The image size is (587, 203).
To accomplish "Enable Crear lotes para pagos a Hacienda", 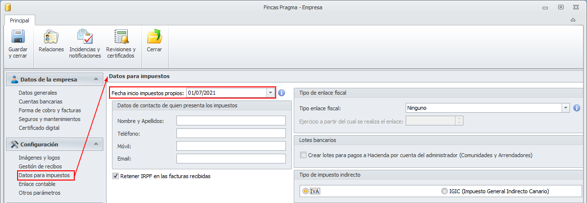I will (304, 155).
